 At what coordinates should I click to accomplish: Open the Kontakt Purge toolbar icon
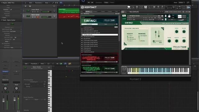tap(162, 7)
